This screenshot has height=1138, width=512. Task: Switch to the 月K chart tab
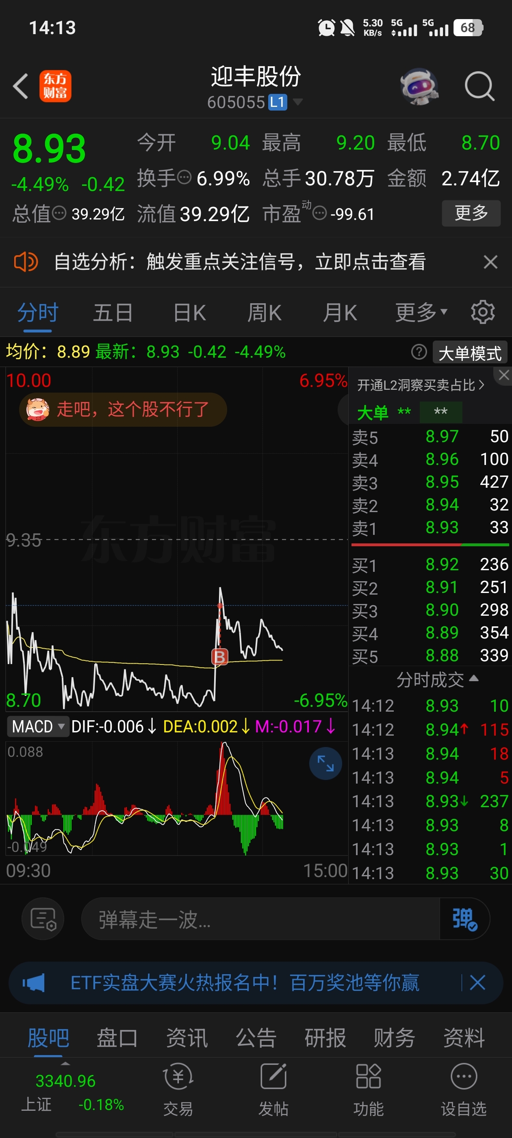339,313
